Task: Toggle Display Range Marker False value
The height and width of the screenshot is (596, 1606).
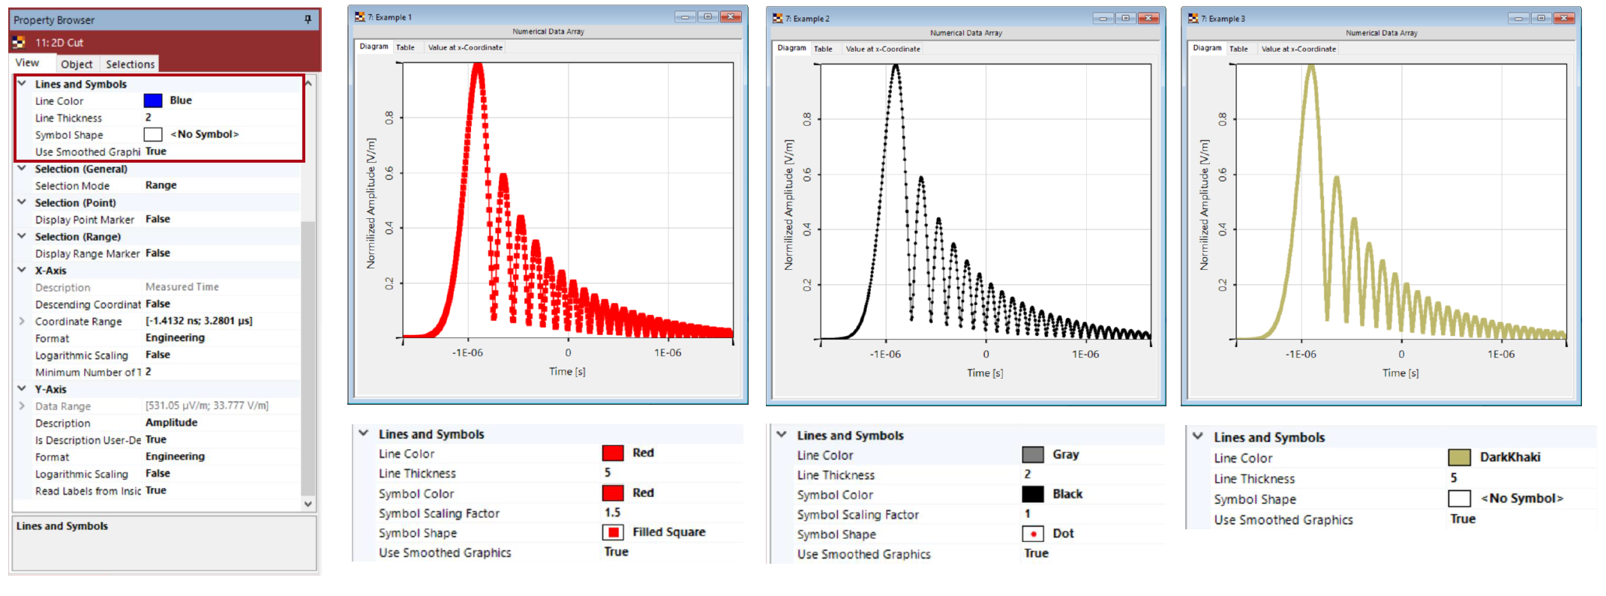Action: pyautogui.click(x=158, y=253)
